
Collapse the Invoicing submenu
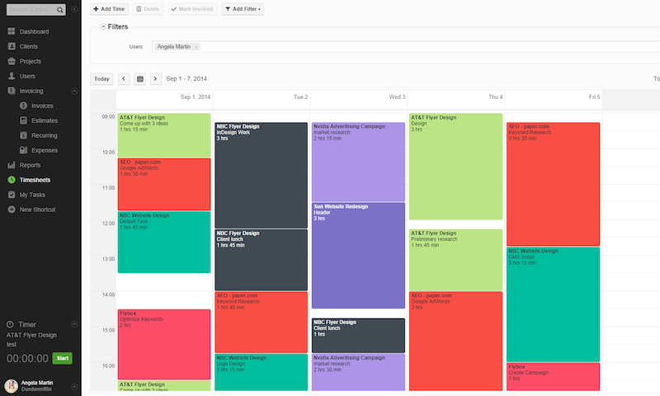pos(74,91)
